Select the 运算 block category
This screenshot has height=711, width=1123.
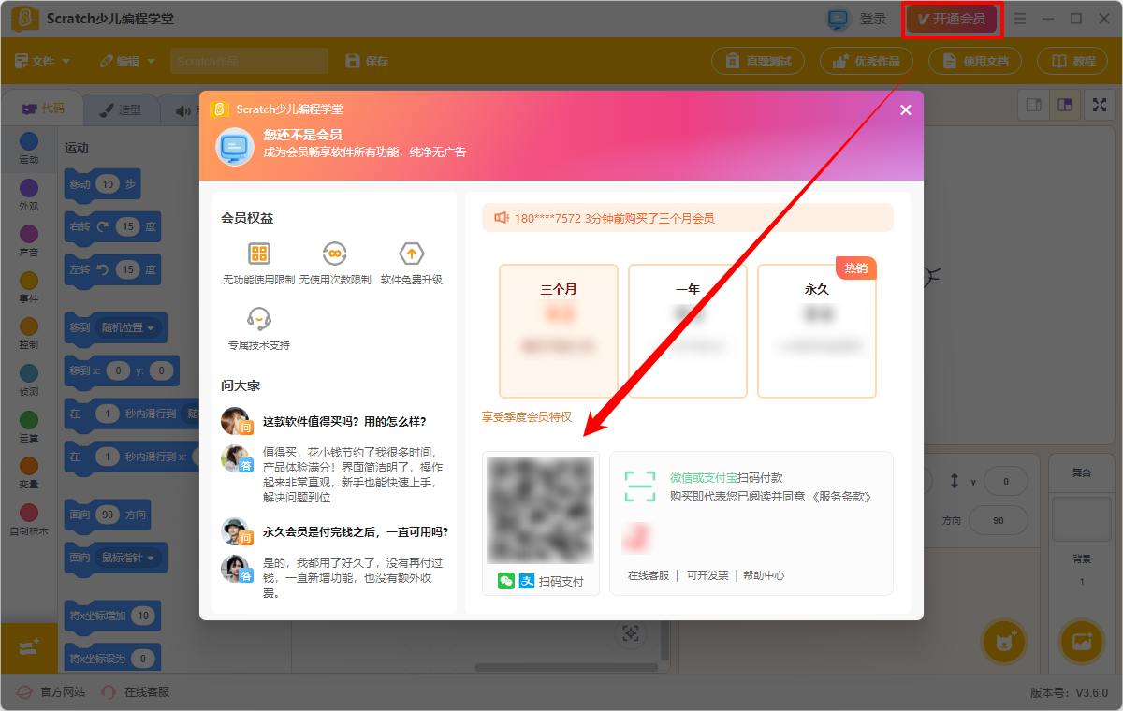(29, 427)
